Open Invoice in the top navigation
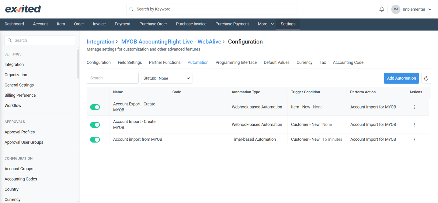438x203 pixels. [x=99, y=24]
